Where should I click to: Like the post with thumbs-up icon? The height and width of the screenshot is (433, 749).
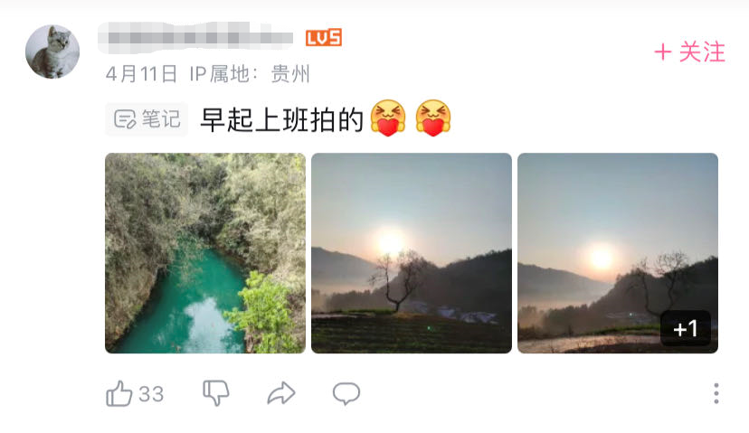tap(119, 394)
